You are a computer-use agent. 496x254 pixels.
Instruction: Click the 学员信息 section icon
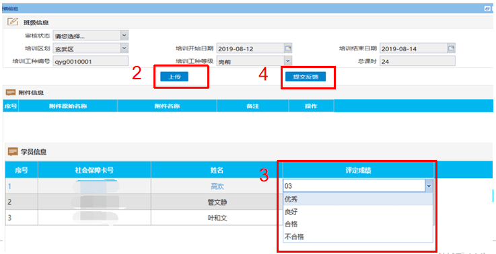[x=12, y=152]
